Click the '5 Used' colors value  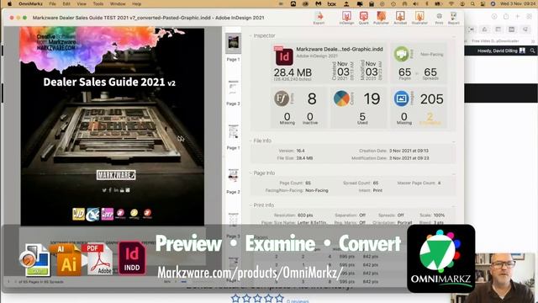362,118
